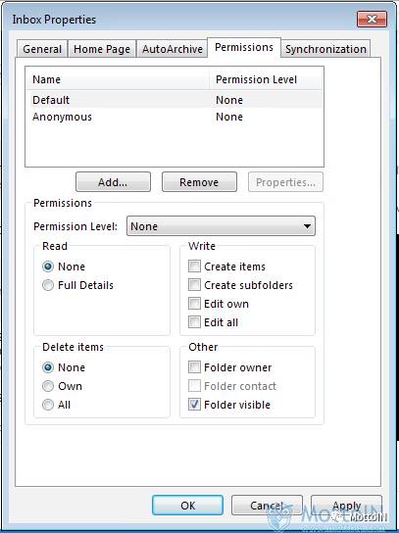
Task: Uncheck the Folder visible checkbox
Action: coord(194,405)
